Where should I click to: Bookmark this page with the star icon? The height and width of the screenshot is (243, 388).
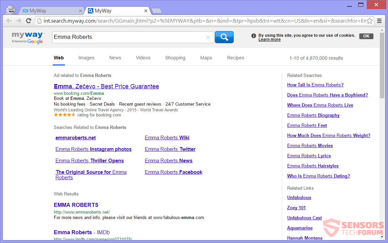[370, 21]
